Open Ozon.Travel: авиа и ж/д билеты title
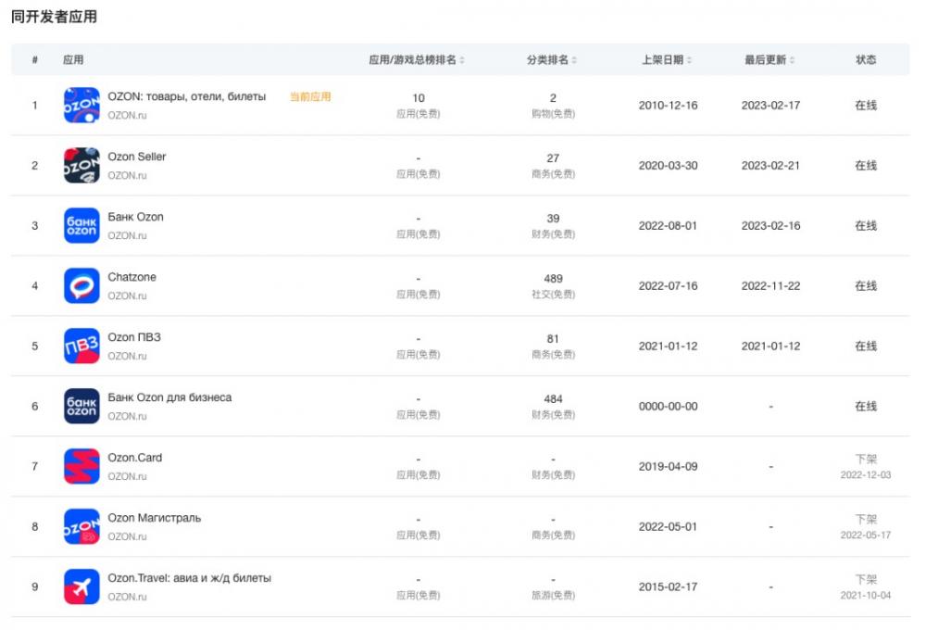The width and height of the screenshot is (926, 630). [189, 579]
